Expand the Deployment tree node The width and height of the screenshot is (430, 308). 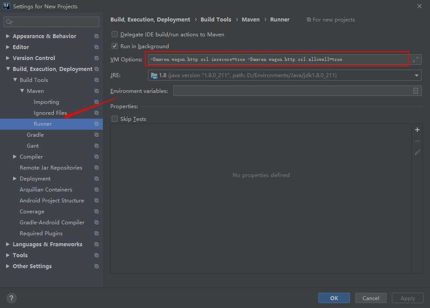(x=15, y=179)
